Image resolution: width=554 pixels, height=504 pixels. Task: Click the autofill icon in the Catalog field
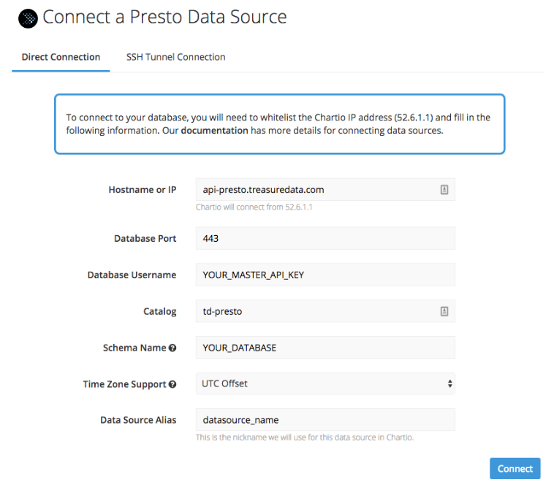tap(444, 311)
